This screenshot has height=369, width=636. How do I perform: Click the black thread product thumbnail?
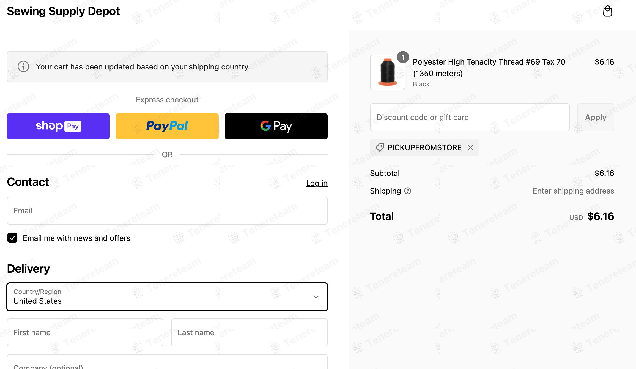(387, 73)
